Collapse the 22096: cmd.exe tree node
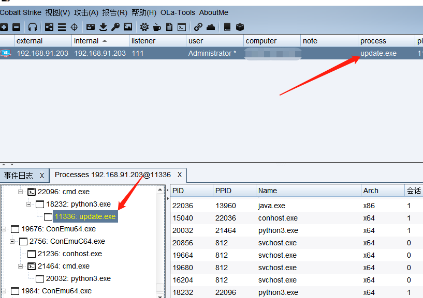Viewport: 423px width, 298px height. (20, 192)
